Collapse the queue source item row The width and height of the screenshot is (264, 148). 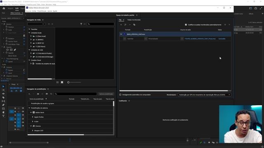click(121, 34)
